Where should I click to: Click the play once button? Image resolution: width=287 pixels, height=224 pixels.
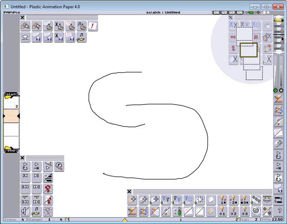pyautogui.click(x=37, y=167)
